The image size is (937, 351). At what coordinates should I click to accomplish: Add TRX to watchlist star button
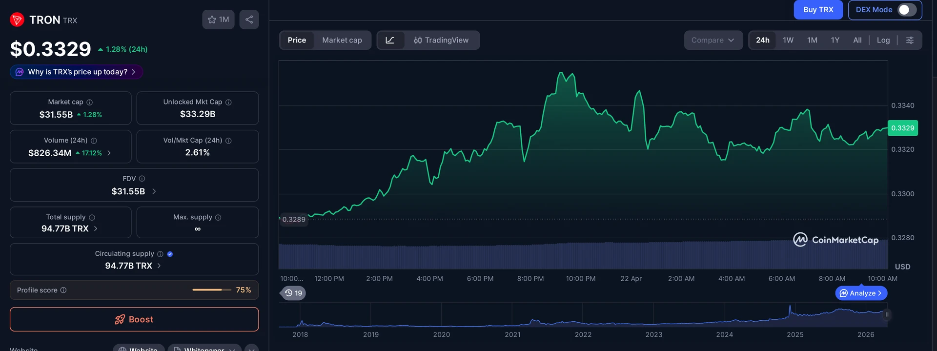(218, 20)
